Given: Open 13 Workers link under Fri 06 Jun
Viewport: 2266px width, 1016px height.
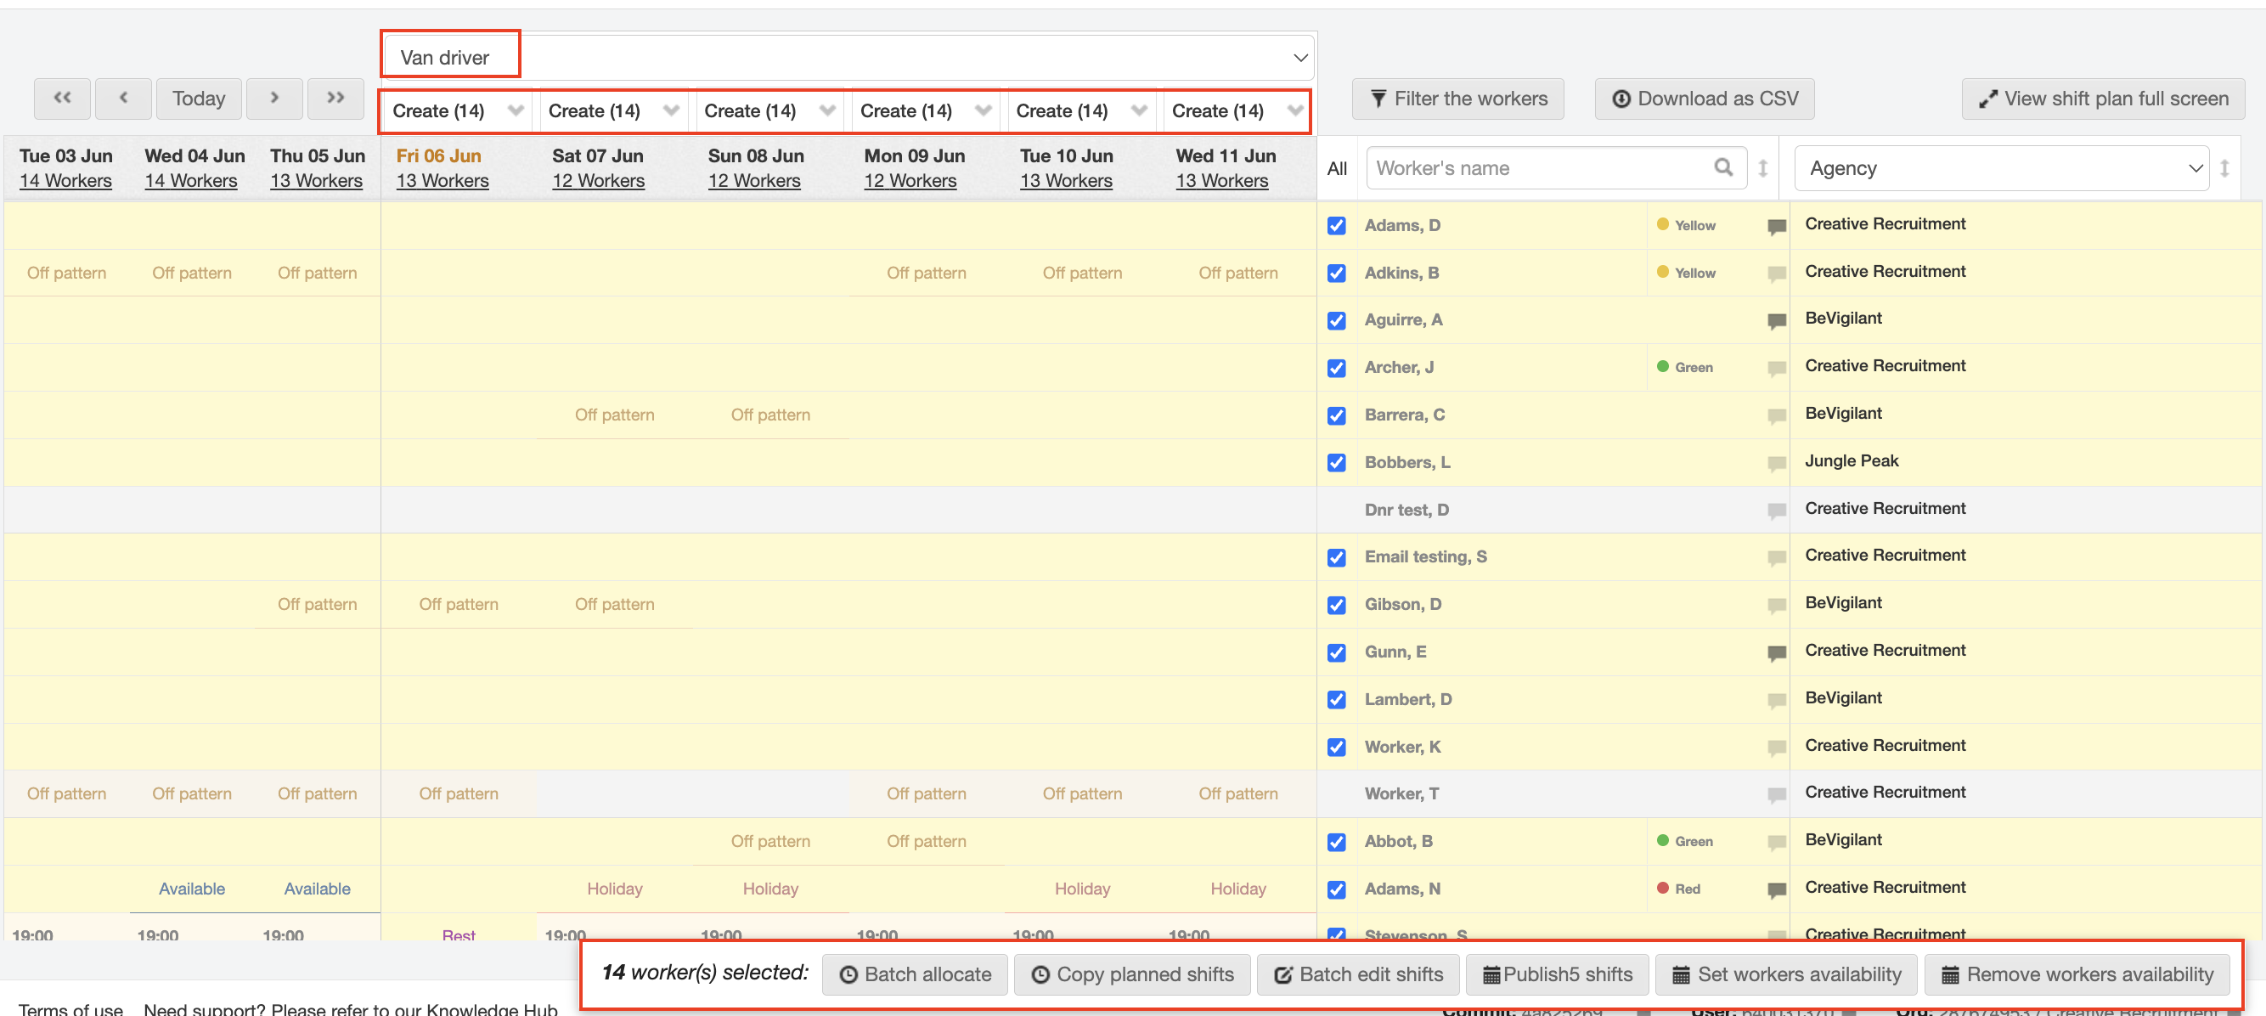Looking at the screenshot, I should (x=442, y=180).
